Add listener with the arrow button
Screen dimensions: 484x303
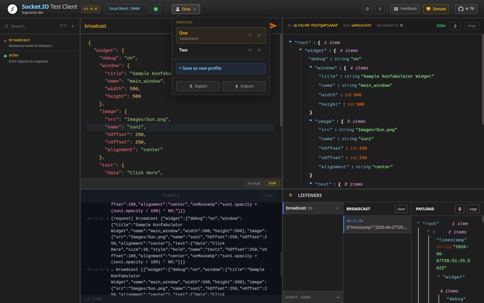(338, 297)
